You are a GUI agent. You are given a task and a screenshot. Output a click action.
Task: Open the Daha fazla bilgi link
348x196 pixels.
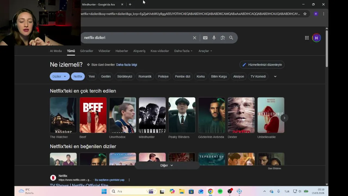point(126,65)
